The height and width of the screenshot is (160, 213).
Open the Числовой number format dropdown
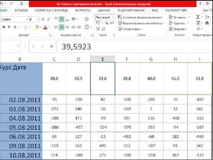113,17
